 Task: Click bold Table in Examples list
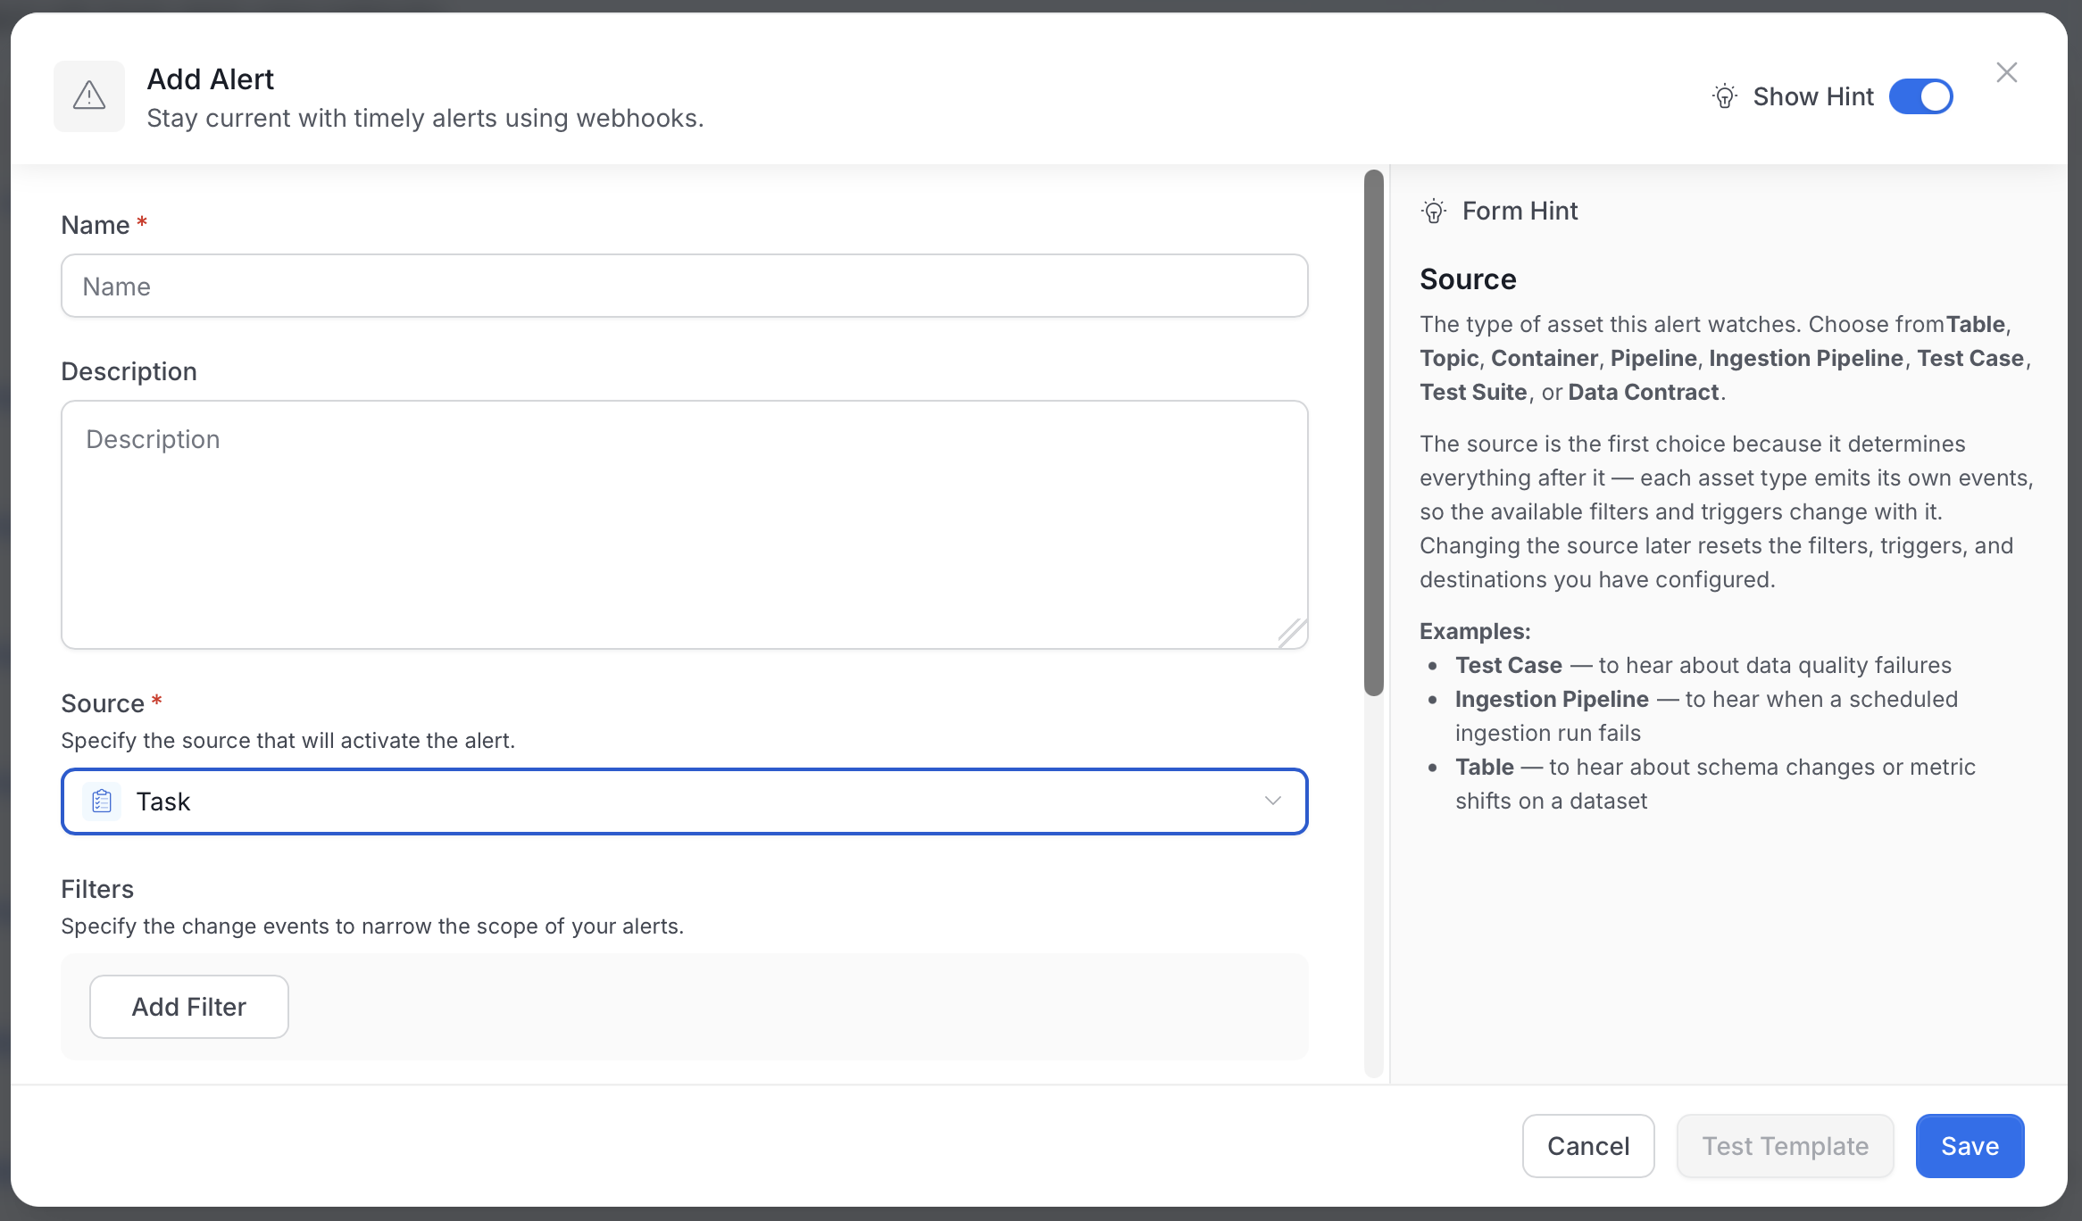[1485, 767]
